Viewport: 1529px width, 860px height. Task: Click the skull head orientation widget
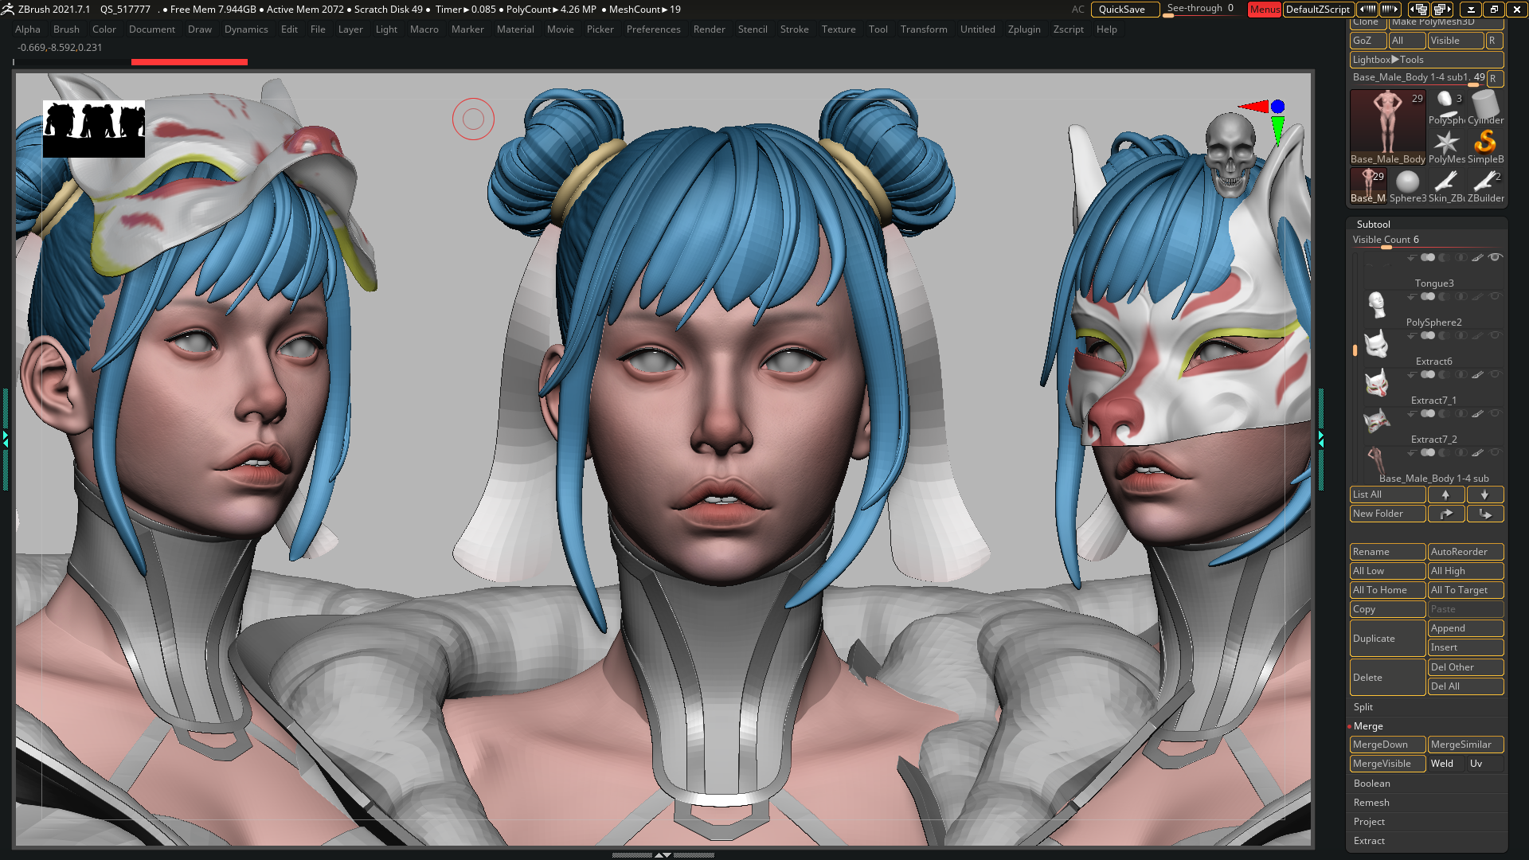(x=1230, y=153)
